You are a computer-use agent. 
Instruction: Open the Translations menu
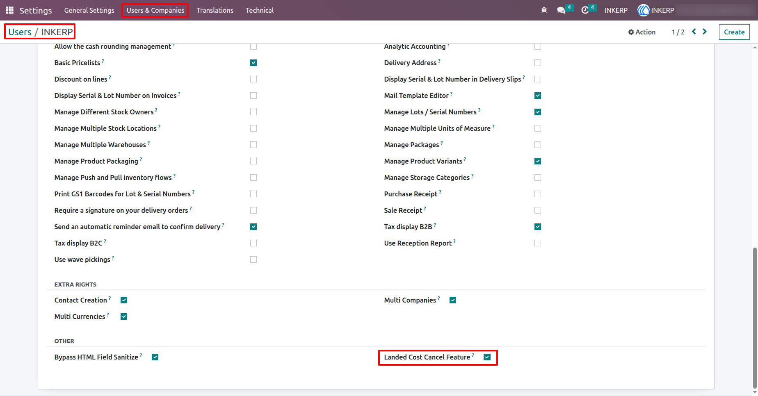point(215,10)
